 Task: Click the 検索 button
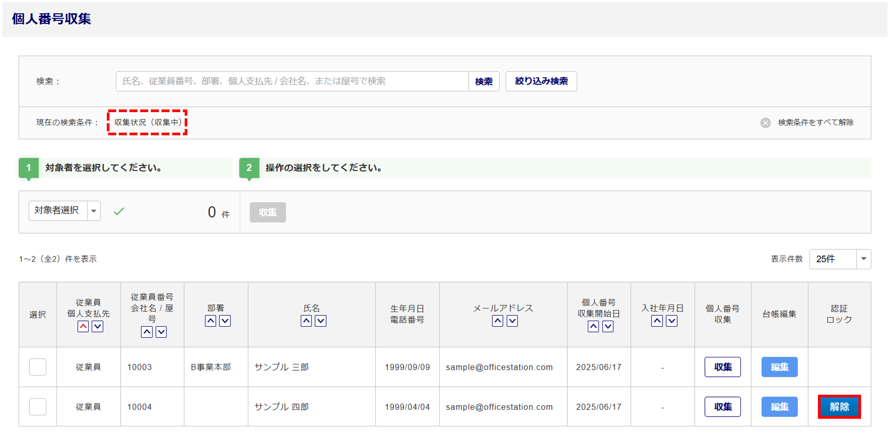coord(484,81)
